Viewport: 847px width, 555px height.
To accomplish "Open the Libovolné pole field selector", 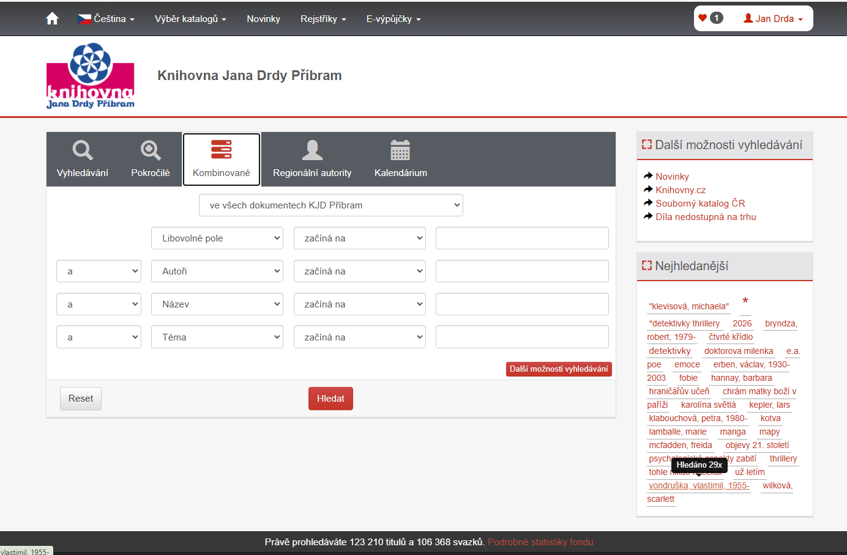I will coord(217,238).
